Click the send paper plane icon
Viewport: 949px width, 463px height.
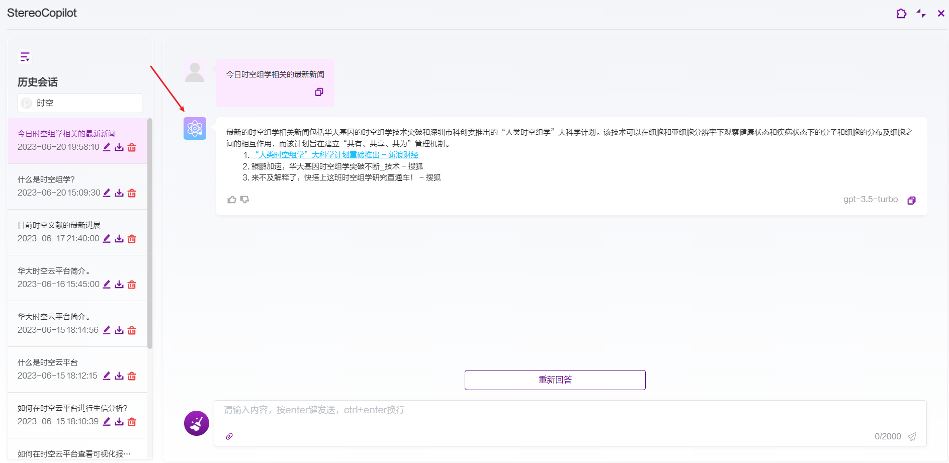pos(912,436)
